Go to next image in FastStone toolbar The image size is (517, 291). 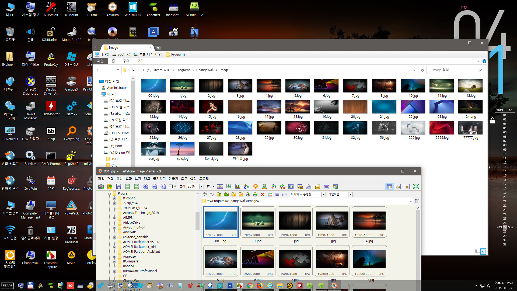click(137, 186)
